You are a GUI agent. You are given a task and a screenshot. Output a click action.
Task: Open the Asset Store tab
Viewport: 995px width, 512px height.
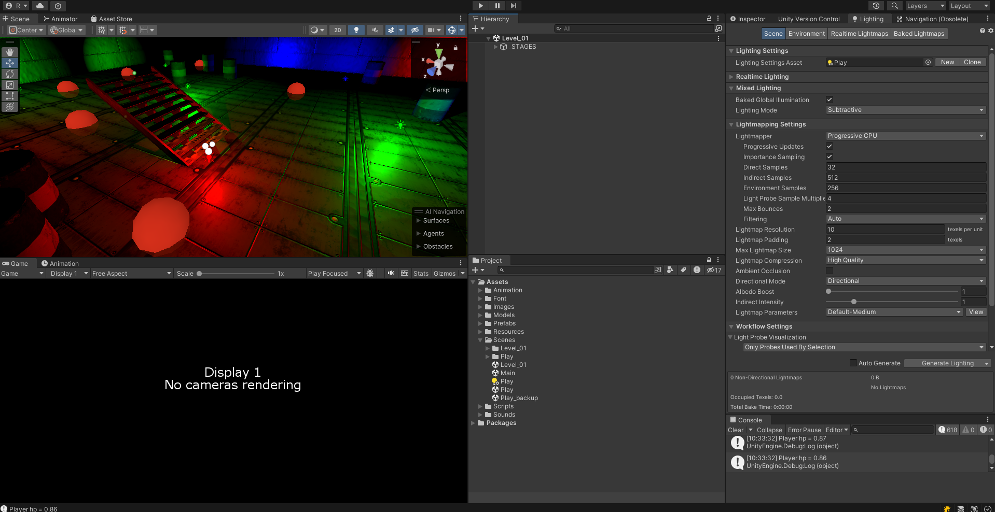pyautogui.click(x=115, y=19)
